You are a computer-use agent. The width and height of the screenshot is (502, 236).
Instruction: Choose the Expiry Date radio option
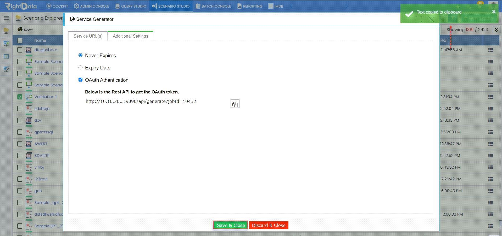[80, 67]
